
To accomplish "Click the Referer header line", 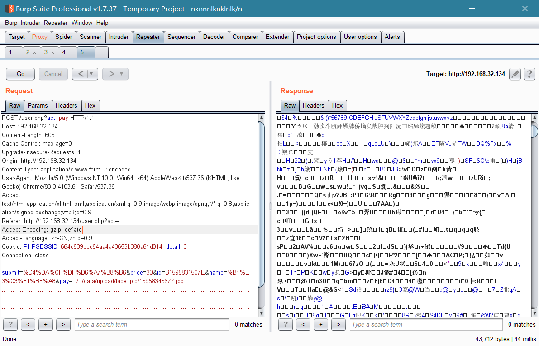I will (x=60, y=221).
